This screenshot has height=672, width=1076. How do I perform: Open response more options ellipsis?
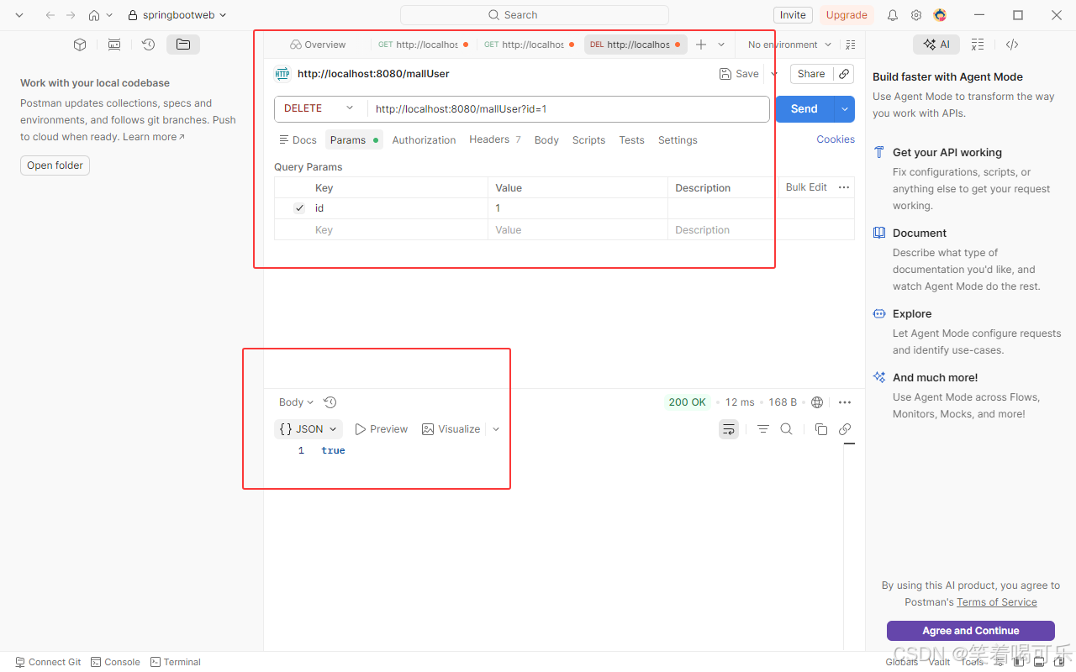[x=845, y=402]
